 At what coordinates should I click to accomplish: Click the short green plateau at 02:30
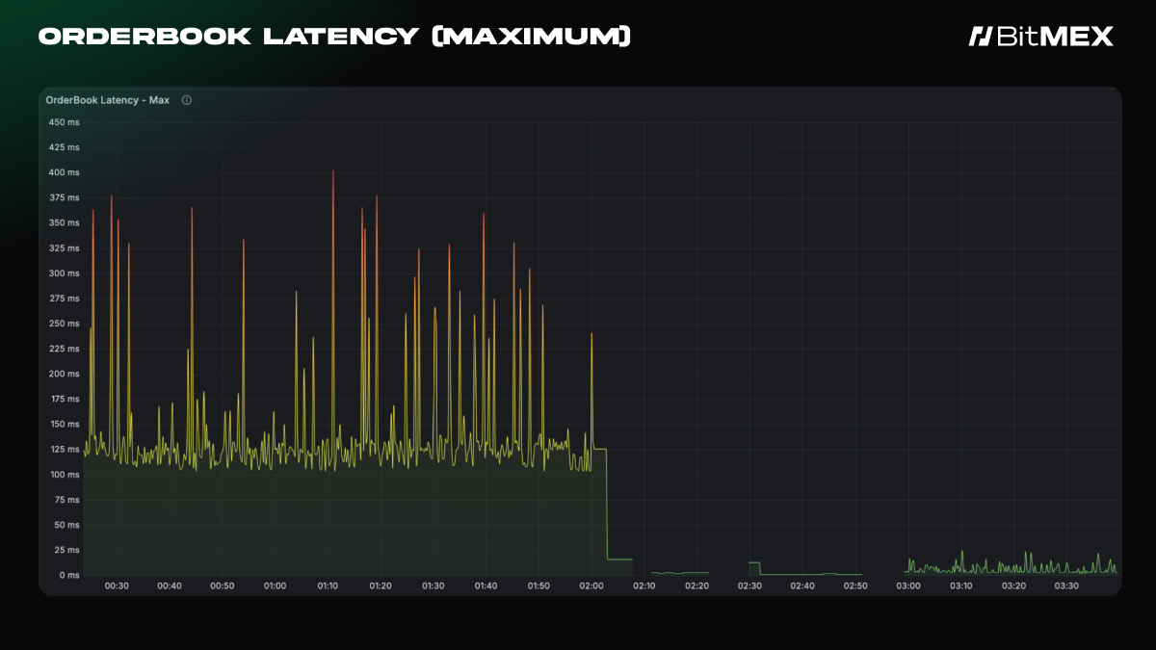tap(754, 562)
